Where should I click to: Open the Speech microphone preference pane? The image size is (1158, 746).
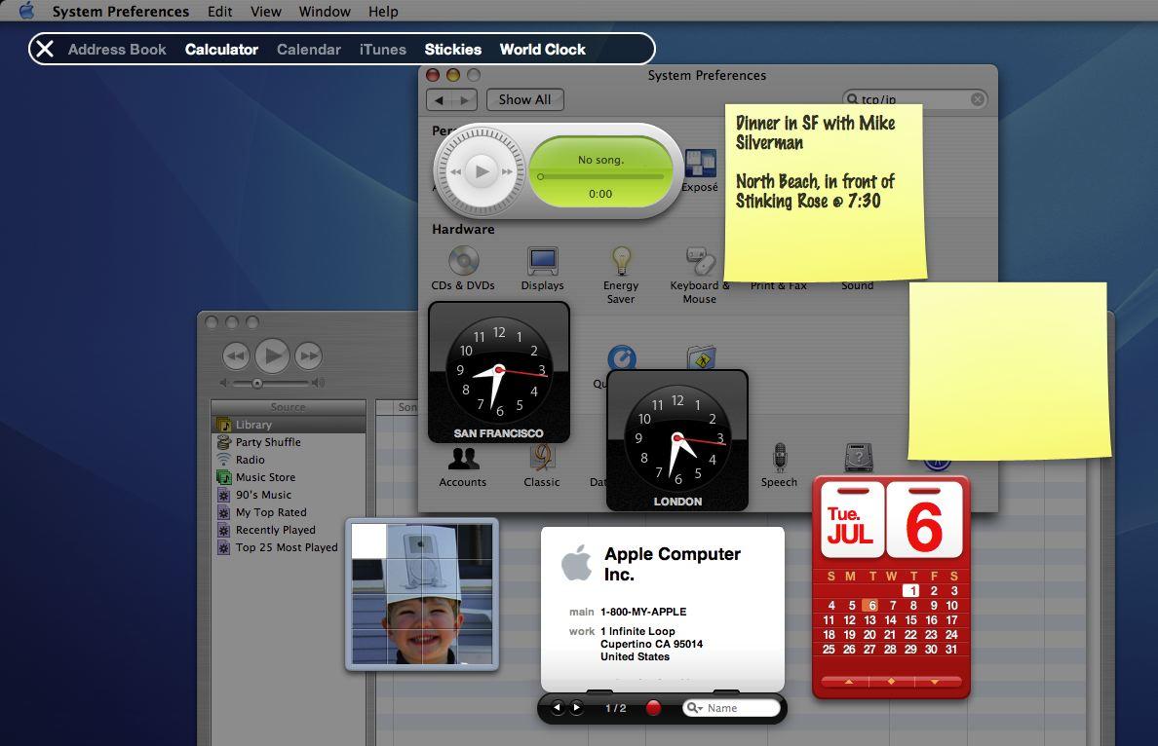779,466
